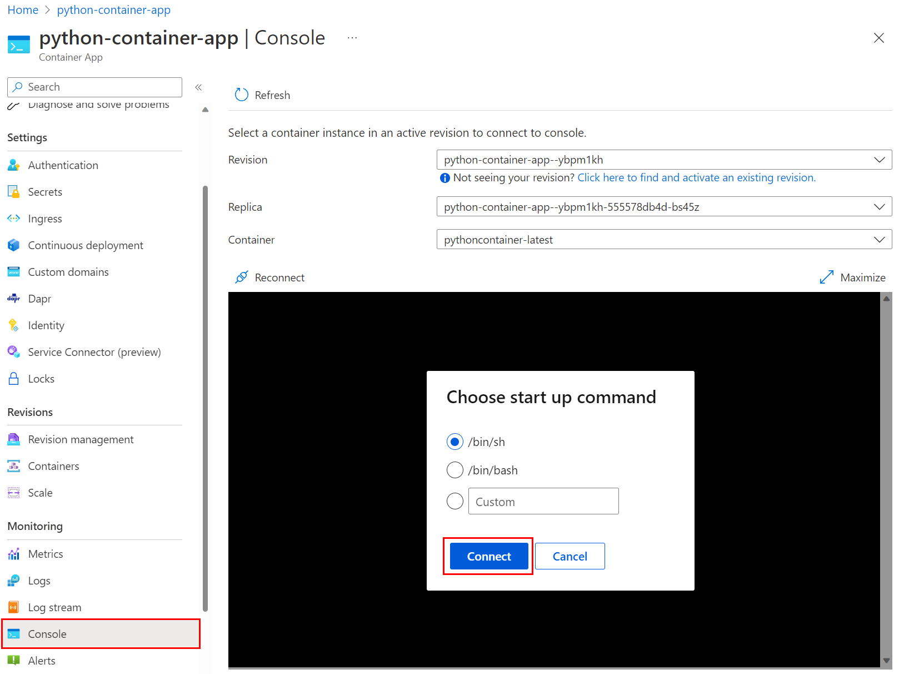Open the ellipsis more options menu
899x674 pixels.
pyautogui.click(x=352, y=38)
